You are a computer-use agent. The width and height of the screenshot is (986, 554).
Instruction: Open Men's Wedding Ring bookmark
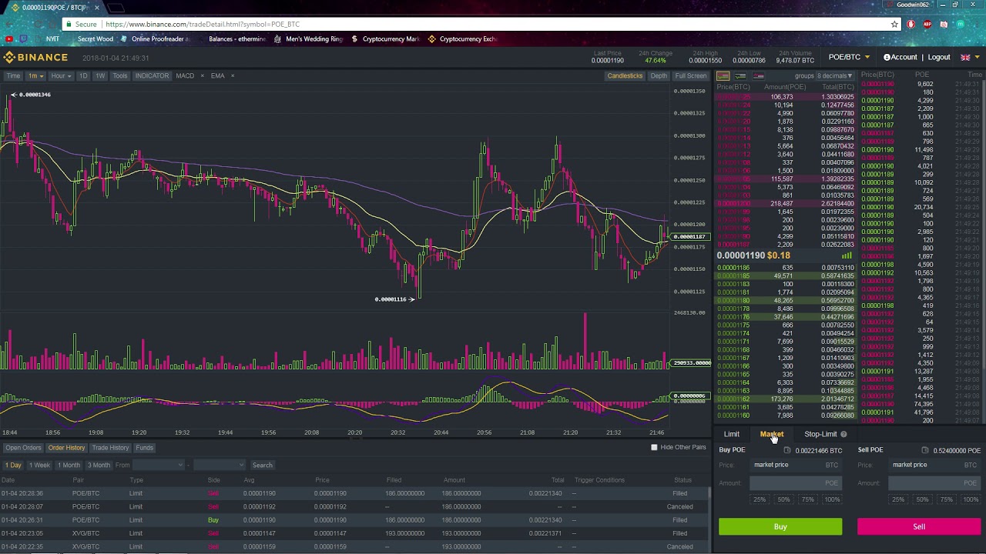coord(308,38)
